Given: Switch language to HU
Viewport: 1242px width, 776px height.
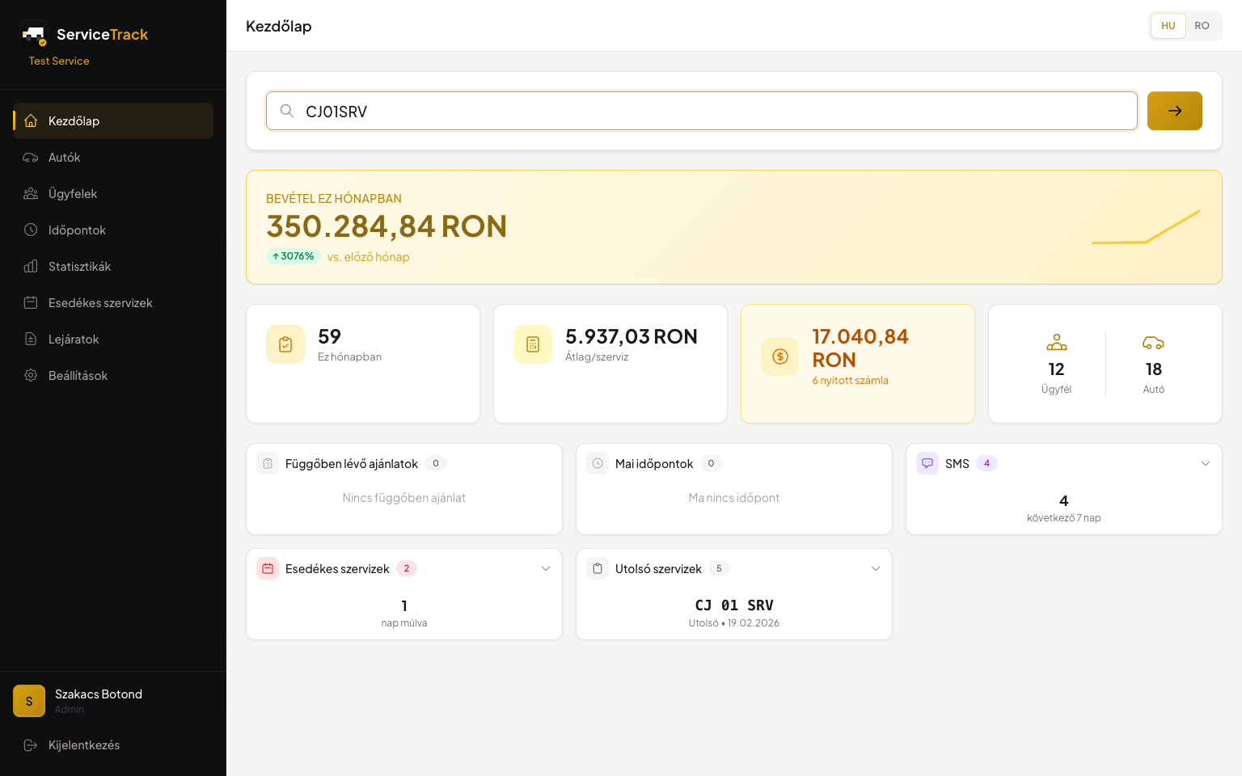Looking at the screenshot, I should 1168,26.
